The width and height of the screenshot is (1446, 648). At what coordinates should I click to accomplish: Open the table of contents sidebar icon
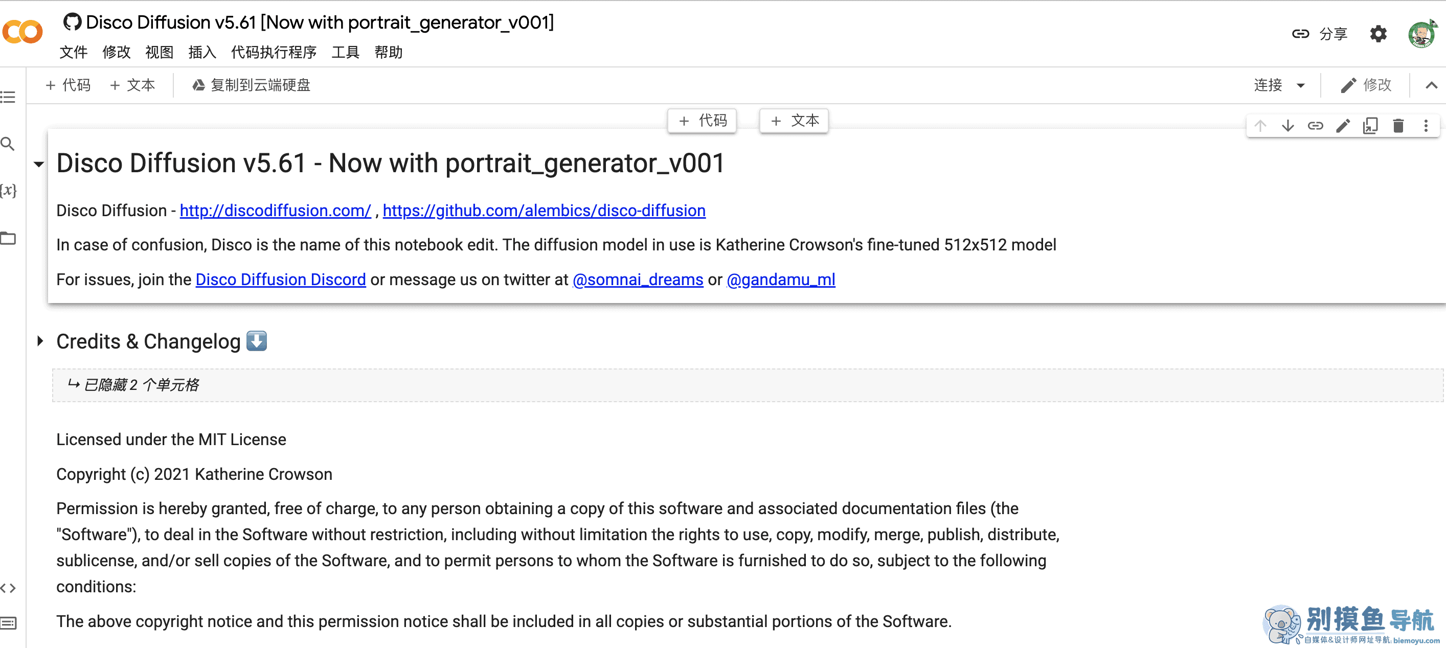(x=8, y=97)
